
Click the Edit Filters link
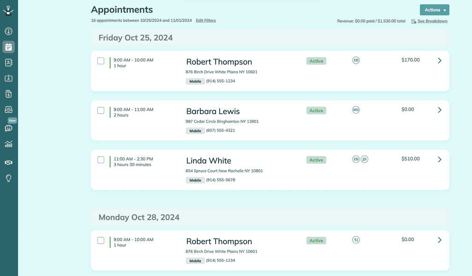pyautogui.click(x=206, y=20)
